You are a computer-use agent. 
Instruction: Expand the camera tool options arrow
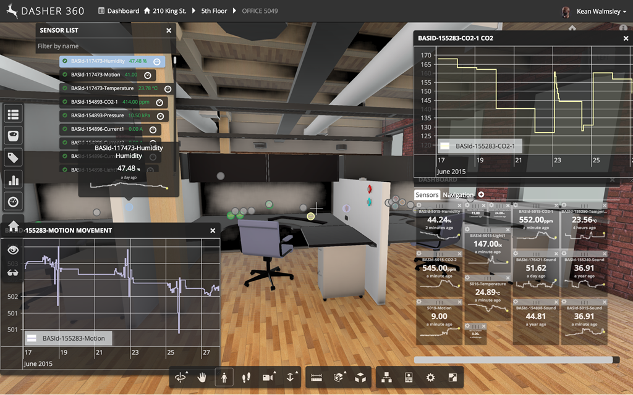point(275,372)
